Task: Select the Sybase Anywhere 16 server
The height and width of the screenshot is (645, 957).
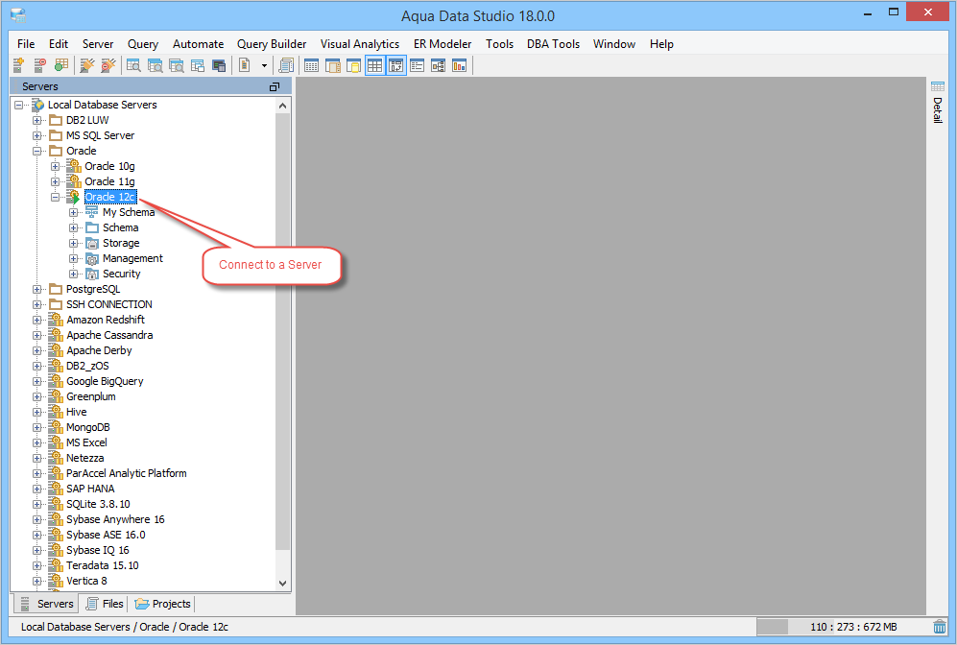Action: point(115,519)
